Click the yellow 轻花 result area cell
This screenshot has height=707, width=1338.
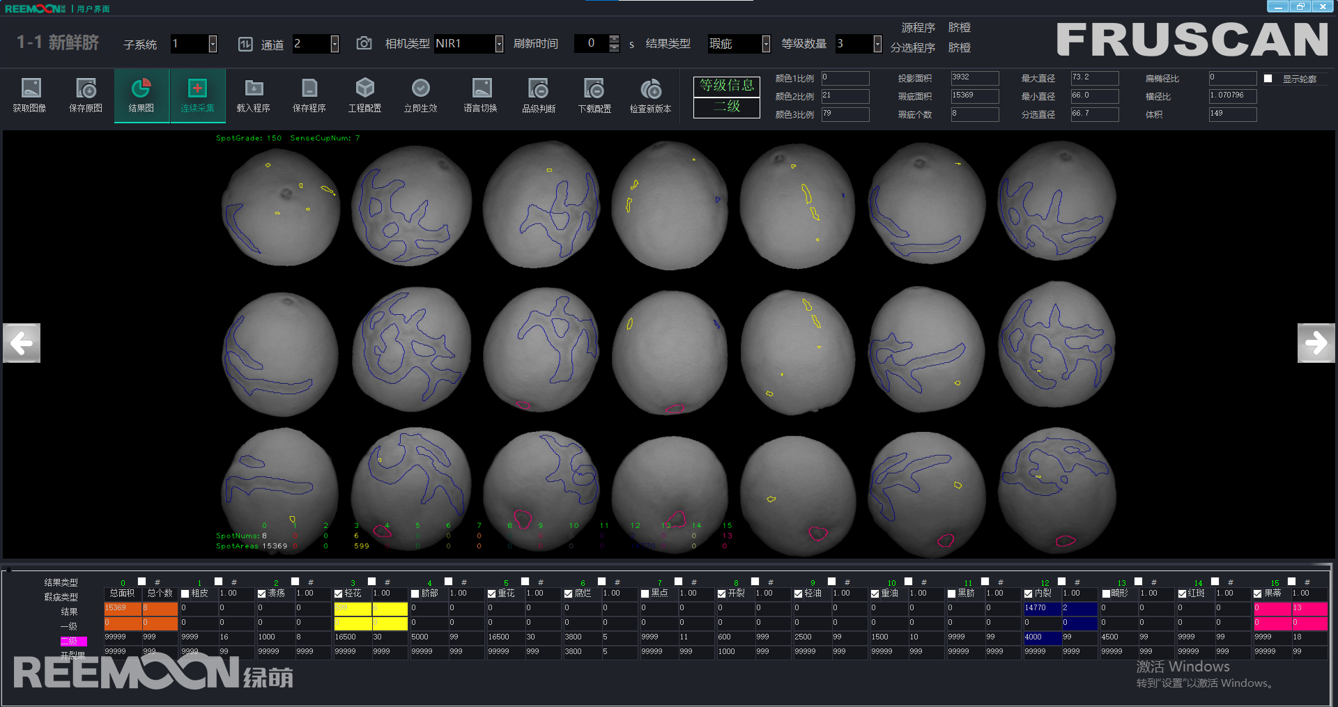(352, 608)
